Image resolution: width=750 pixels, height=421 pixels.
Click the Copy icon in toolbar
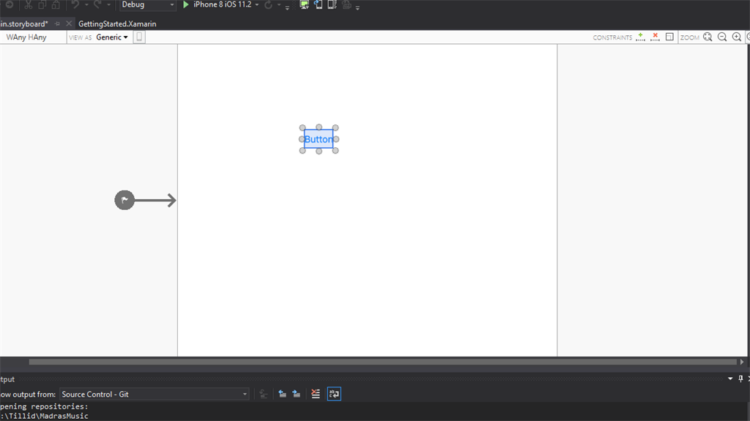pos(42,5)
